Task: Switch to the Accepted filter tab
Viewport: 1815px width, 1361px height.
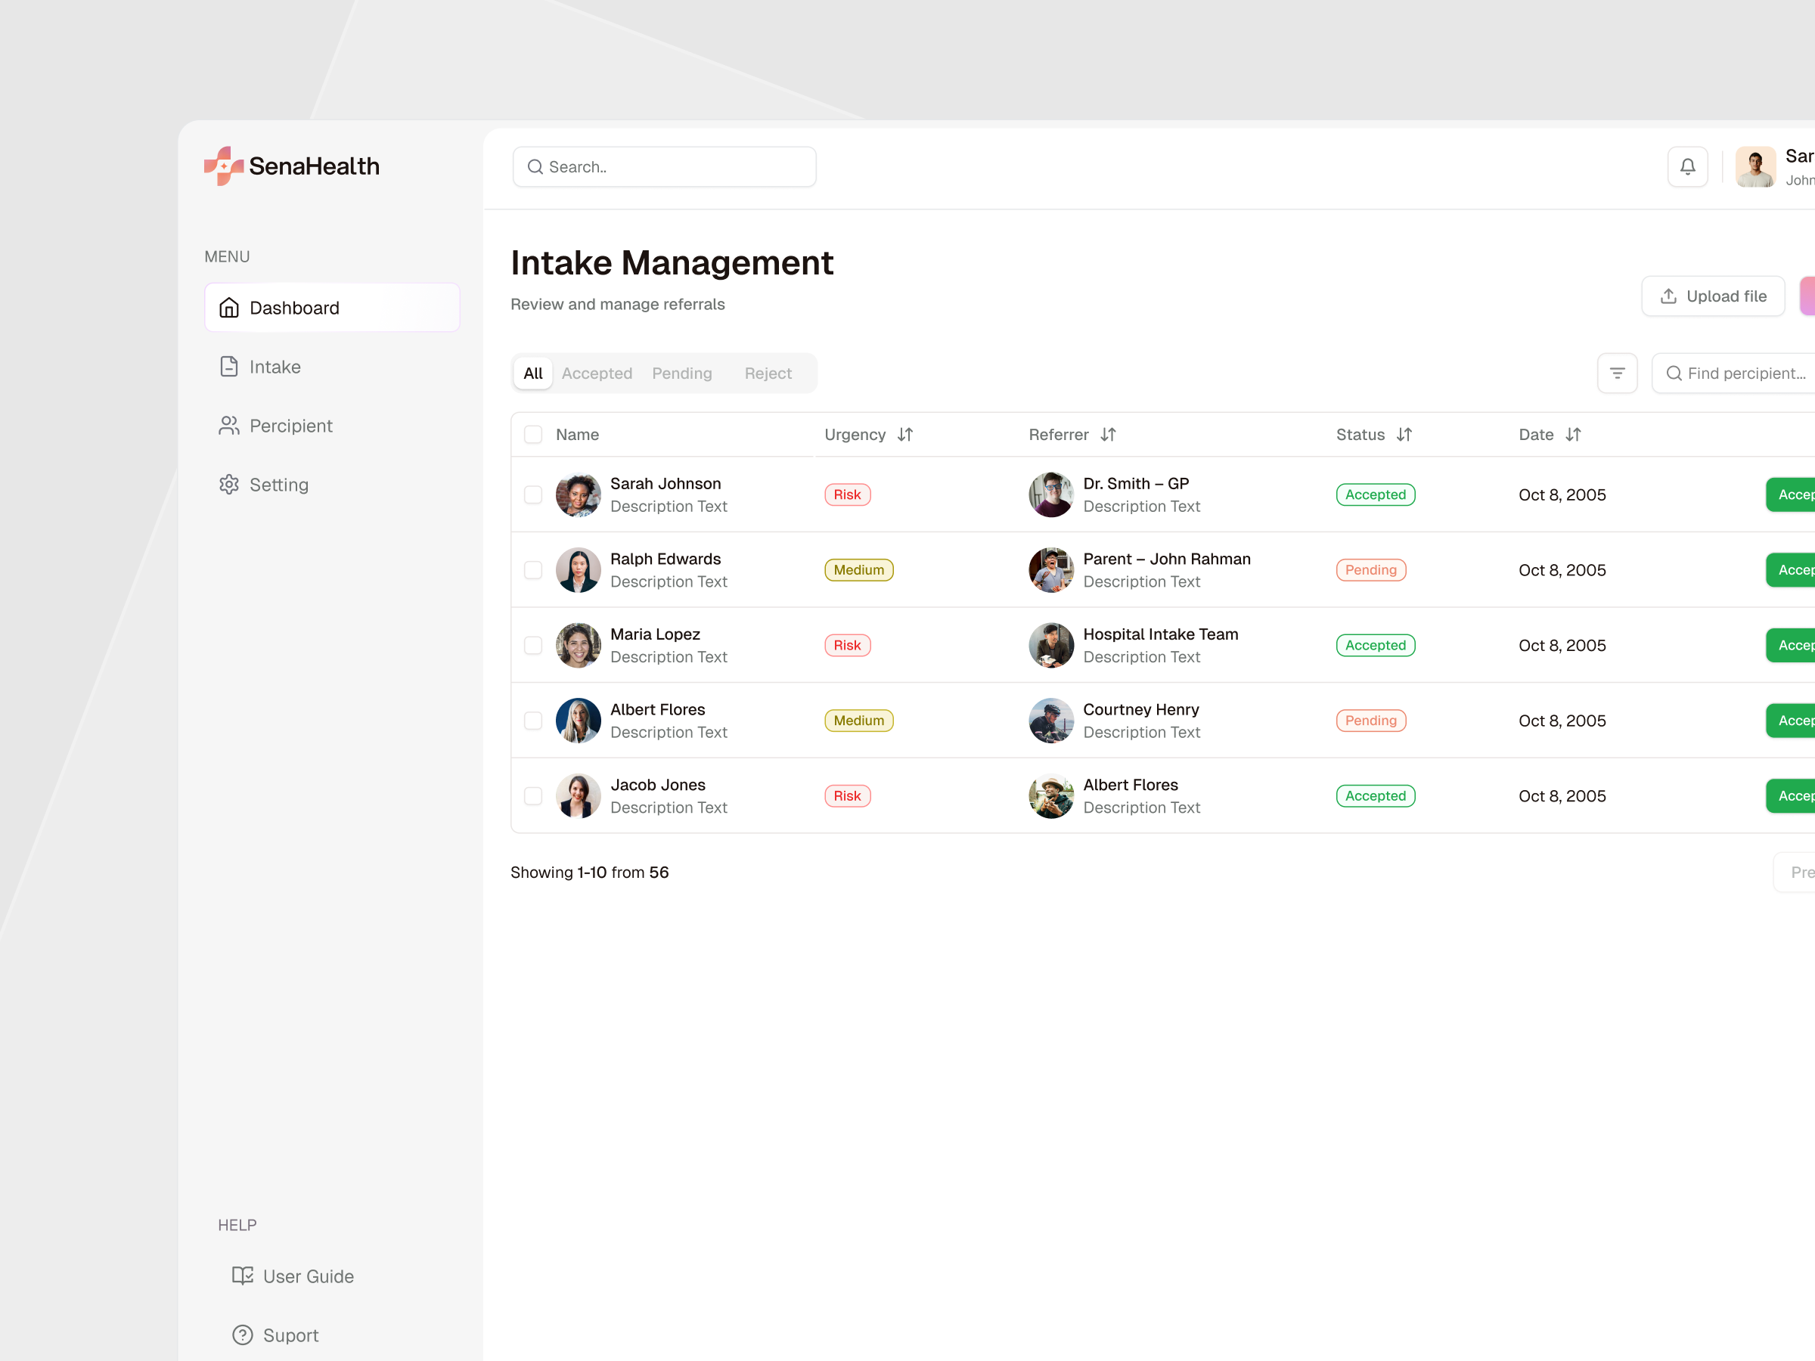Action: point(597,373)
